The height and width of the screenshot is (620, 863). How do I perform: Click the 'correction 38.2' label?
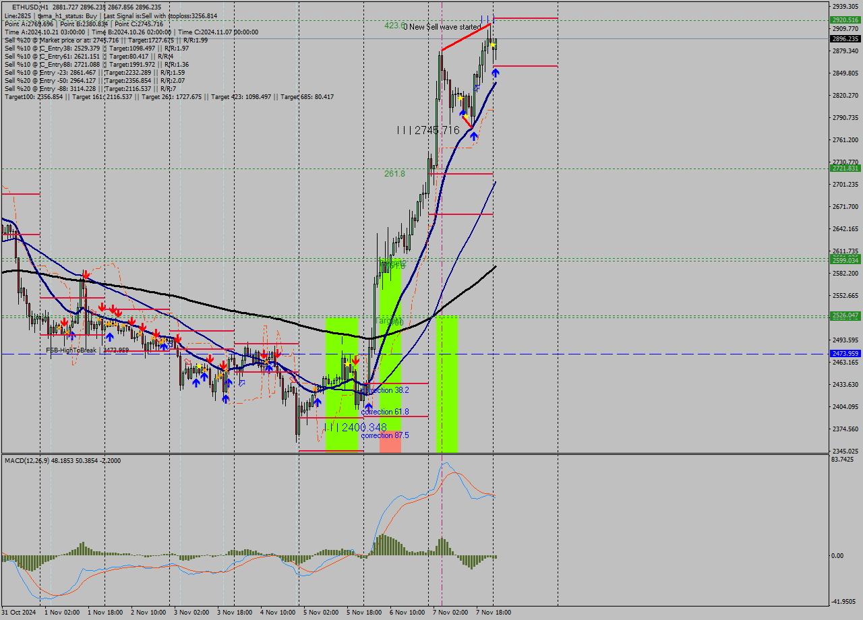click(x=385, y=390)
